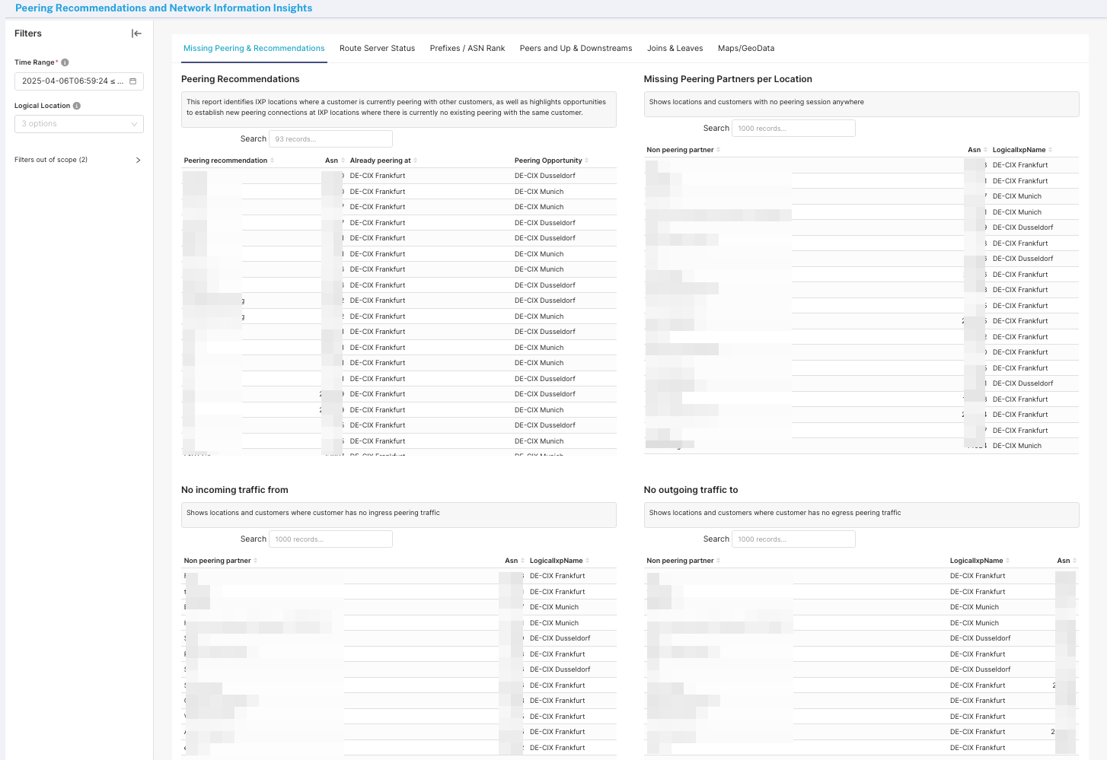Screen dimensions: 1107x760
Task: Open the Time Range date picker field
Action: [79, 81]
